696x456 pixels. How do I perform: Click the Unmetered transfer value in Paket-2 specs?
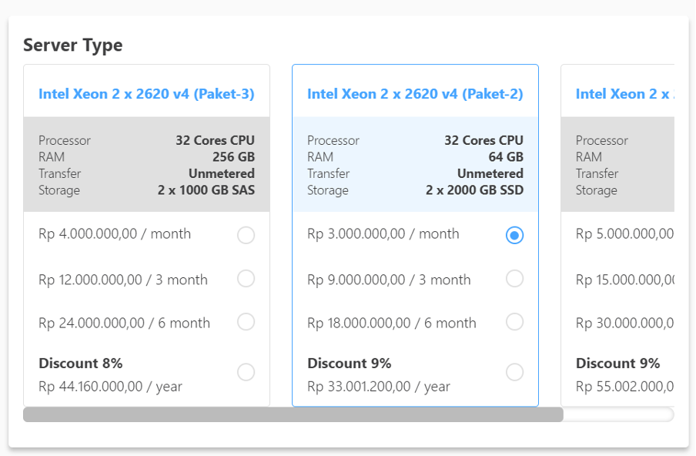[490, 173]
